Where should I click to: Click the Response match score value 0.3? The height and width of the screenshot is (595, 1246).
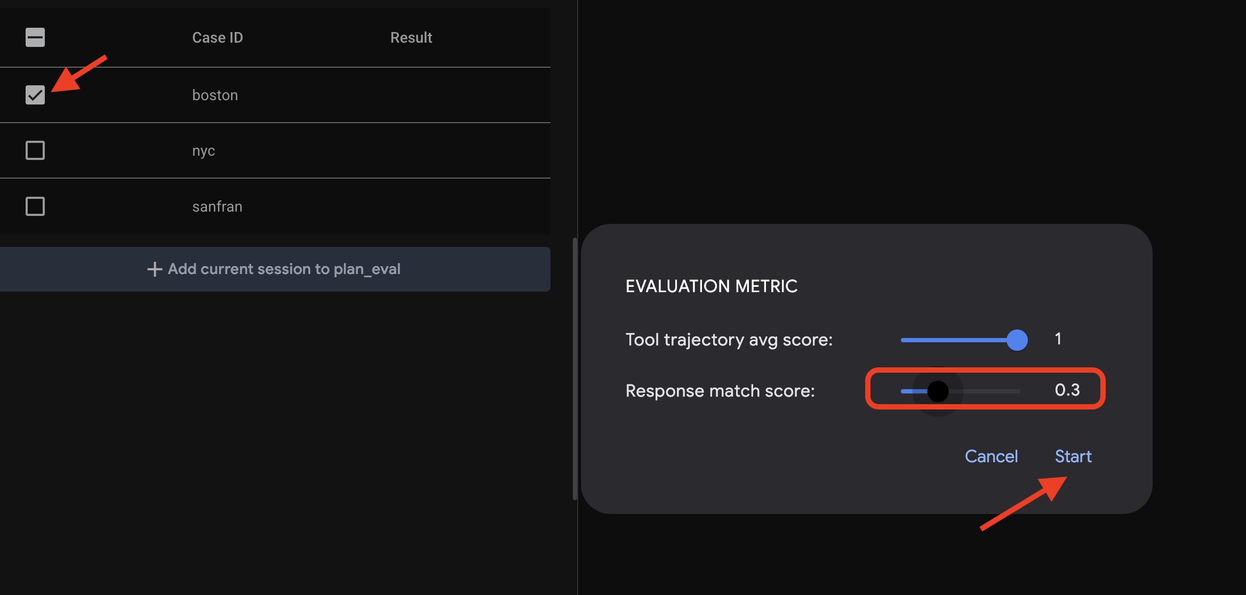pyautogui.click(x=1067, y=390)
